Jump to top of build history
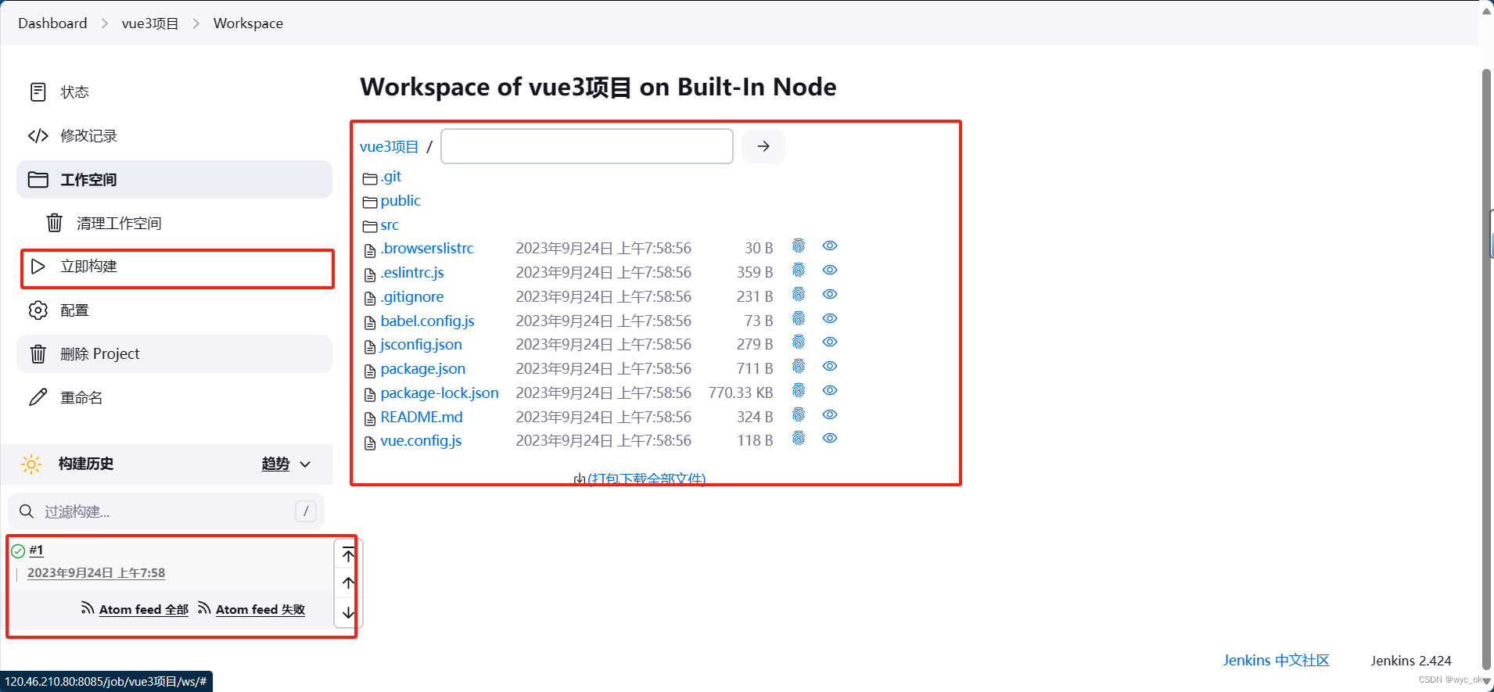 point(349,555)
